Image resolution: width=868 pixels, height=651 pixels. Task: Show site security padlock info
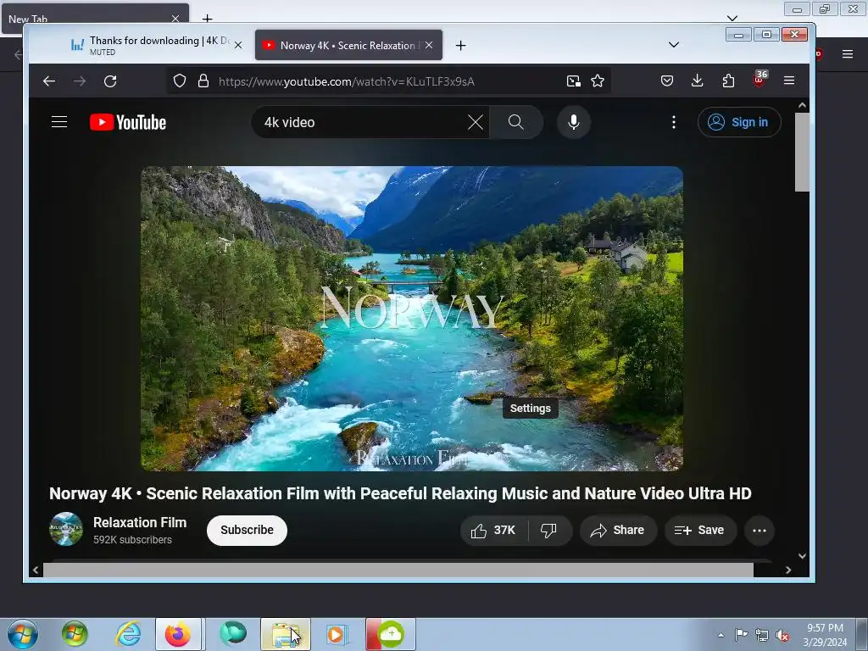click(203, 81)
